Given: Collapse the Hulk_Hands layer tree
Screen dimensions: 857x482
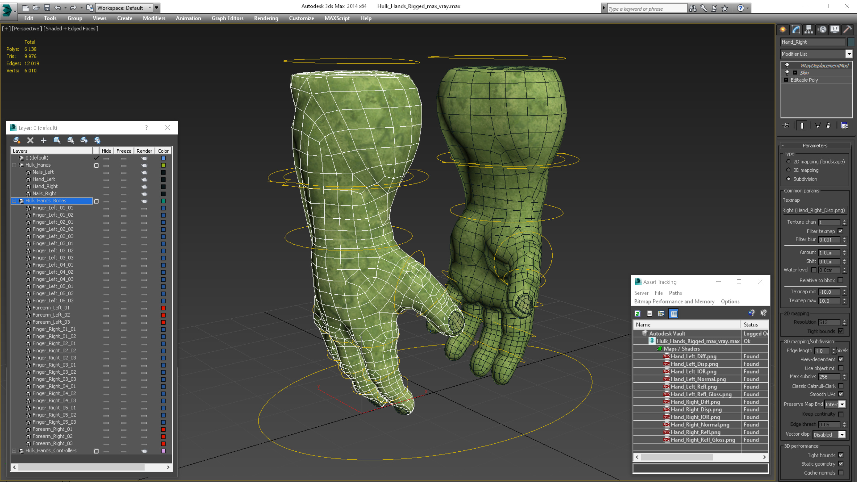Looking at the screenshot, I should tap(14, 165).
